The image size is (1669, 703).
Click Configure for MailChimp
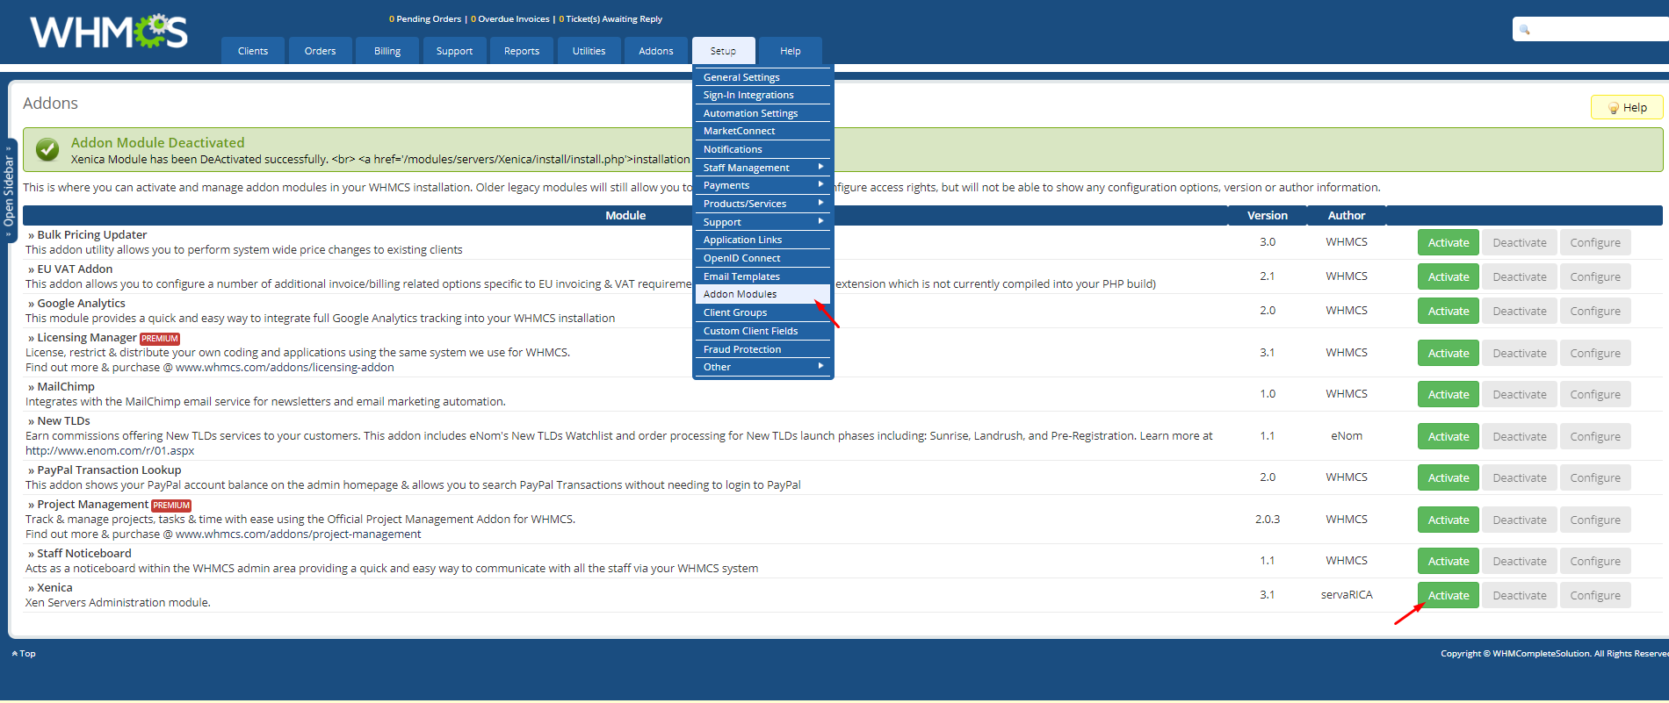pos(1595,394)
